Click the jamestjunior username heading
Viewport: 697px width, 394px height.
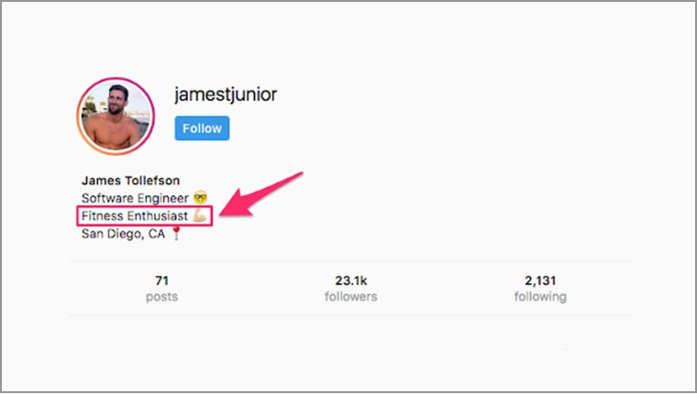(x=226, y=94)
